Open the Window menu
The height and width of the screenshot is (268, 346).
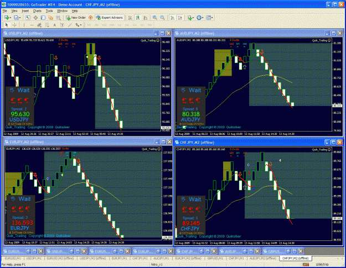click(x=62, y=11)
